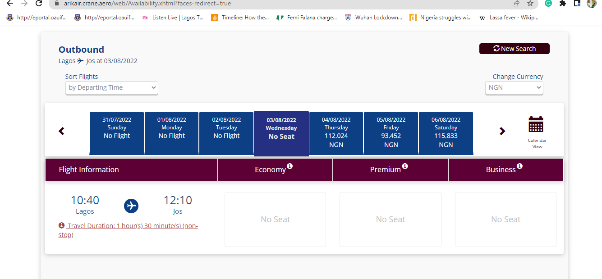
Task: Open the Calendar View icon
Action: (536, 124)
